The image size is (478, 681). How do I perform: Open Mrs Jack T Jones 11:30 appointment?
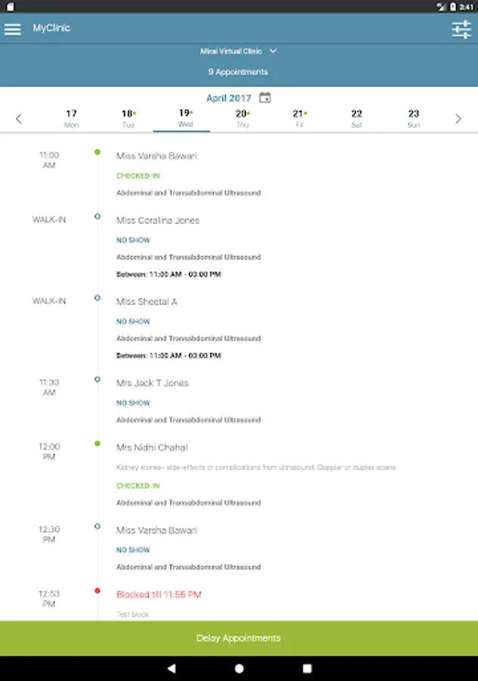click(x=152, y=383)
